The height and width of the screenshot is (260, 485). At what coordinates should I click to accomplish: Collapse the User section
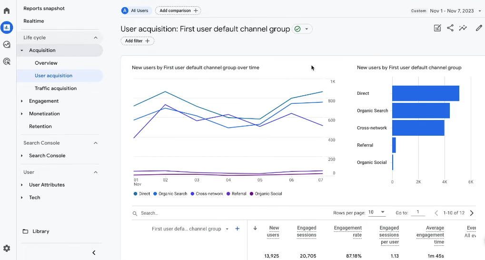(96, 172)
